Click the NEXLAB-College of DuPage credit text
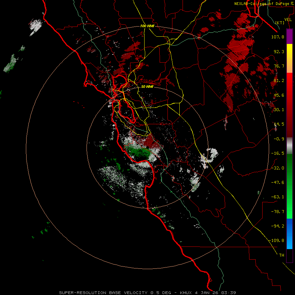The height and width of the screenshot is (295, 295). [264, 4]
